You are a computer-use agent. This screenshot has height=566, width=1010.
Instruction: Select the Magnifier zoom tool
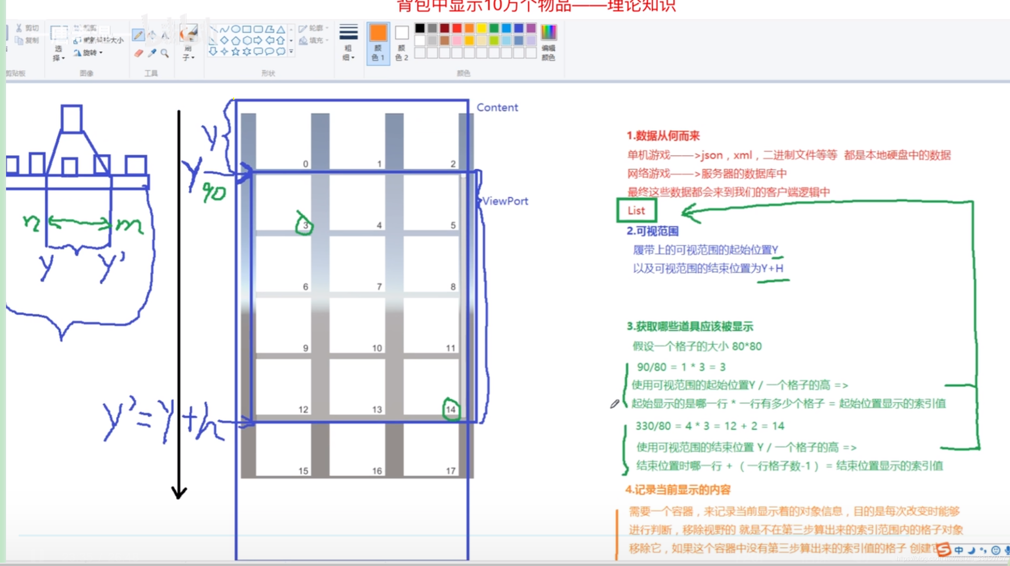[164, 53]
